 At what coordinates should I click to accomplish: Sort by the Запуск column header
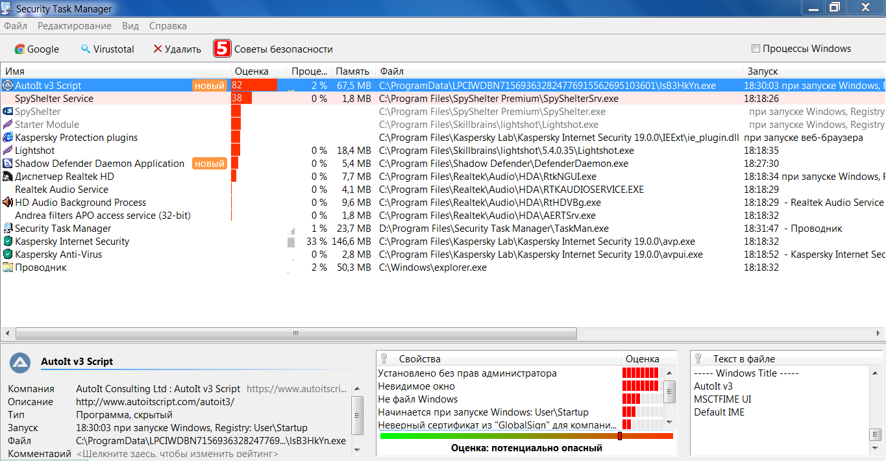pos(814,71)
